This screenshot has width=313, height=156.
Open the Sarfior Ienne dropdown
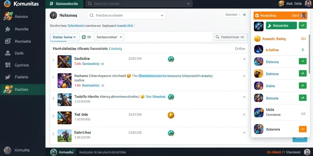pos(64,37)
